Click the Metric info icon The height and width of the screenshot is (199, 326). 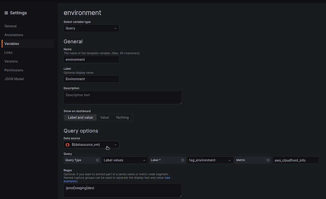tap(268, 160)
